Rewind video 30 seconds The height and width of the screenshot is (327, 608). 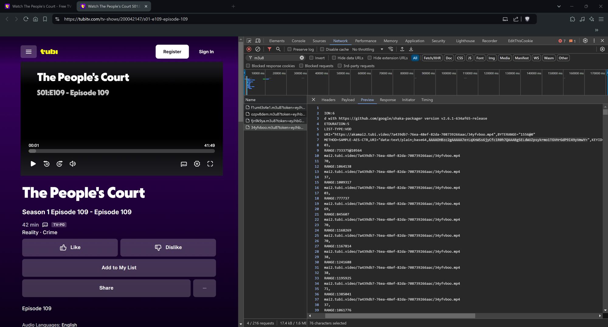(47, 164)
